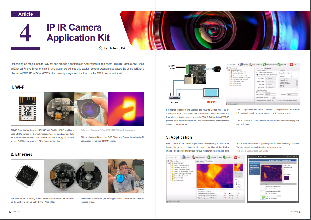
Task: Click orange device icon in Basic Settings tool tree
Action: [x=229, y=70]
